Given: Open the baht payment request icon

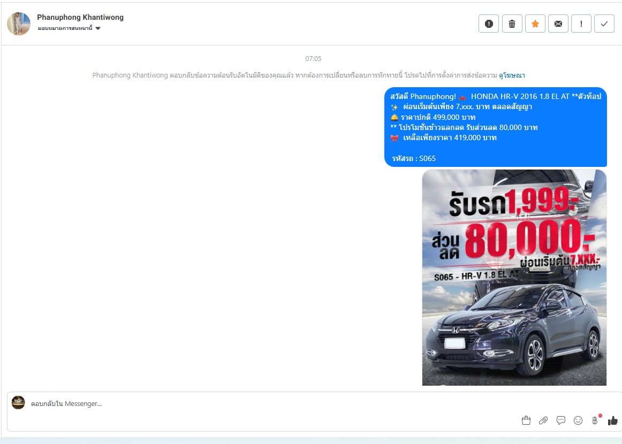Looking at the screenshot, I should point(595,420).
